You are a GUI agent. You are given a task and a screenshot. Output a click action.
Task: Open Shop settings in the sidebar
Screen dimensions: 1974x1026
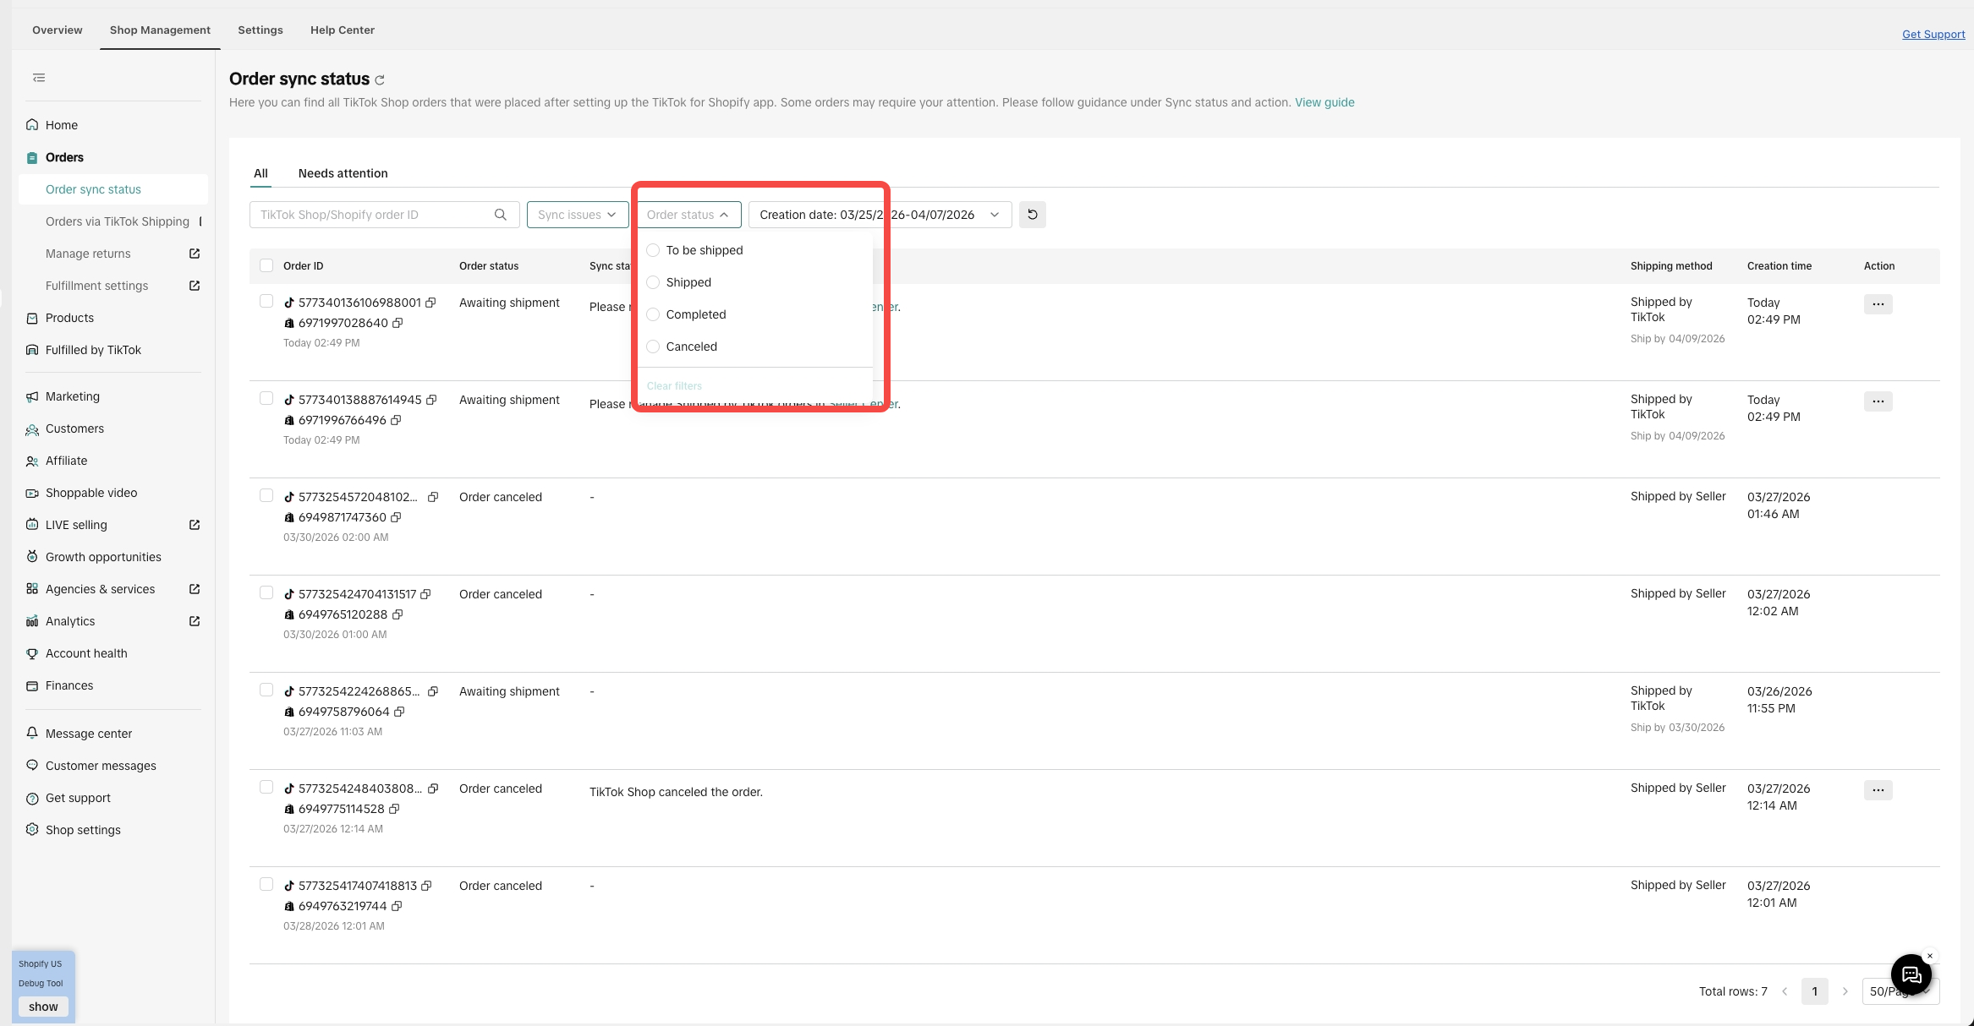point(83,830)
